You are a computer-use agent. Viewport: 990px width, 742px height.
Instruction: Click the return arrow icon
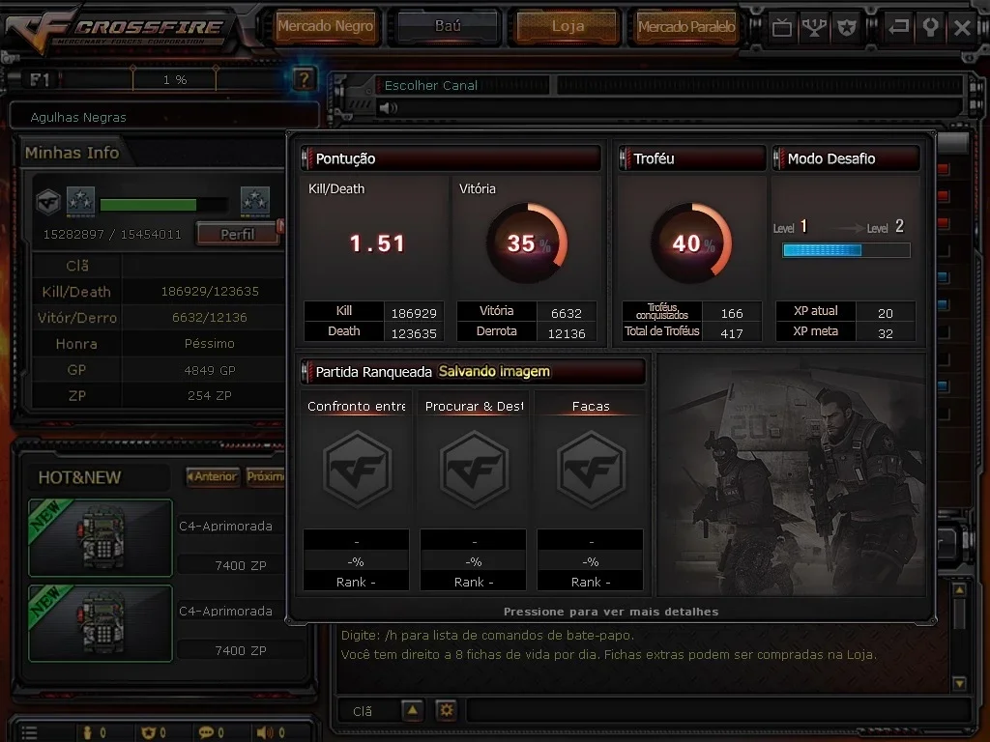tap(898, 27)
